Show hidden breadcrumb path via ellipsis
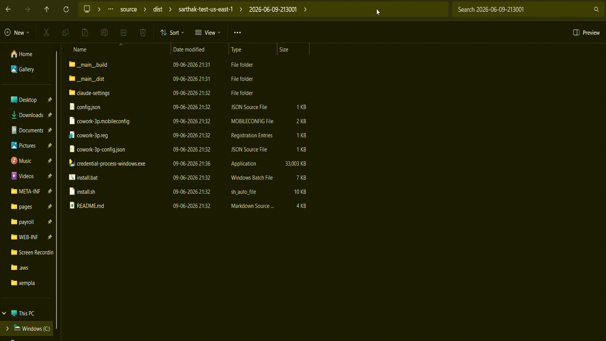Screen dimensions: 606x341 click(x=110, y=9)
